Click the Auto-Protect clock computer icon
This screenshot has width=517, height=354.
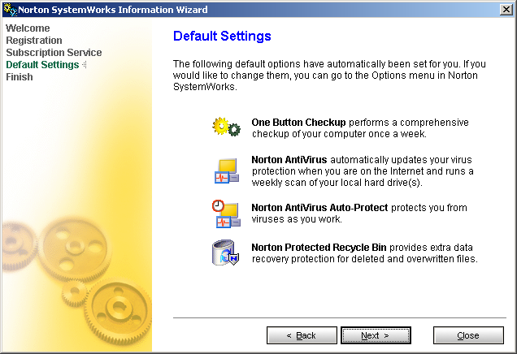pos(226,214)
